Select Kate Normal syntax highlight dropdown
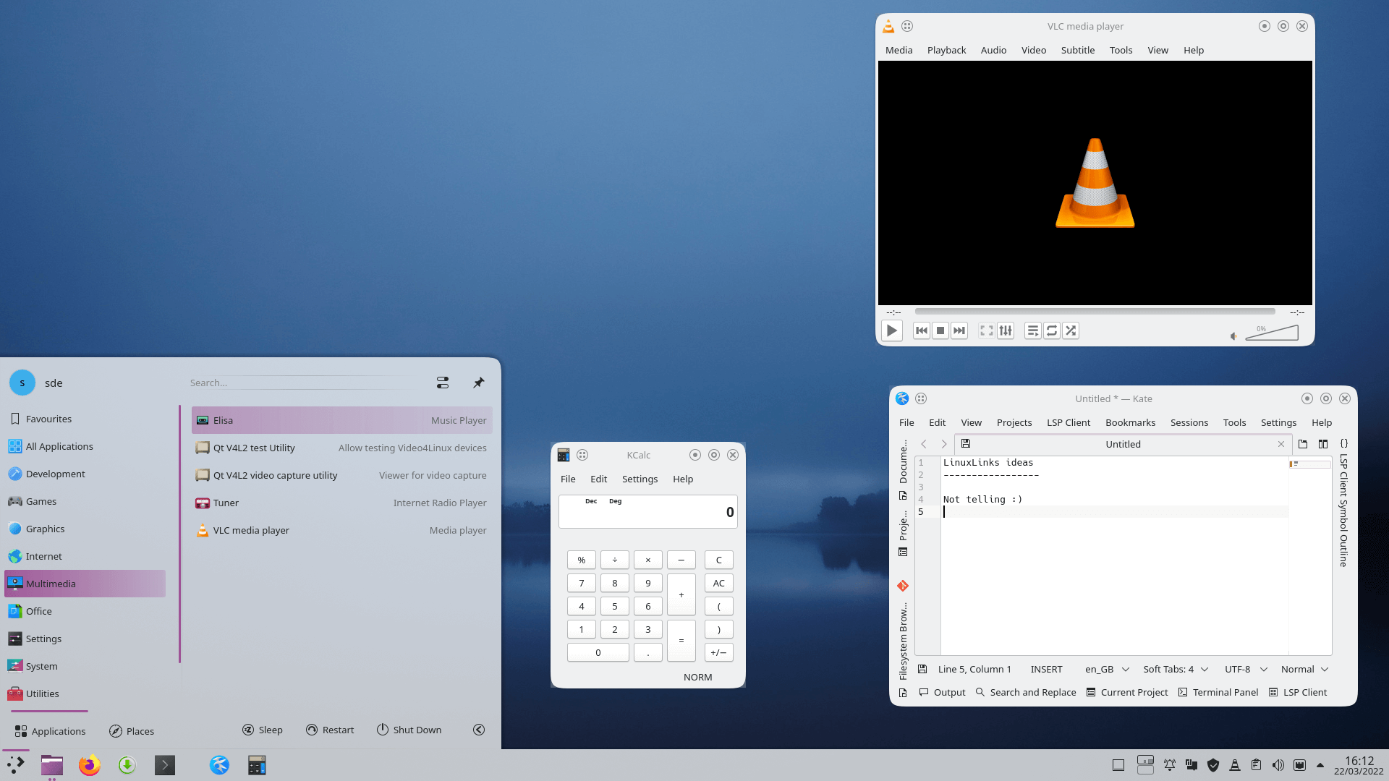 tap(1303, 668)
